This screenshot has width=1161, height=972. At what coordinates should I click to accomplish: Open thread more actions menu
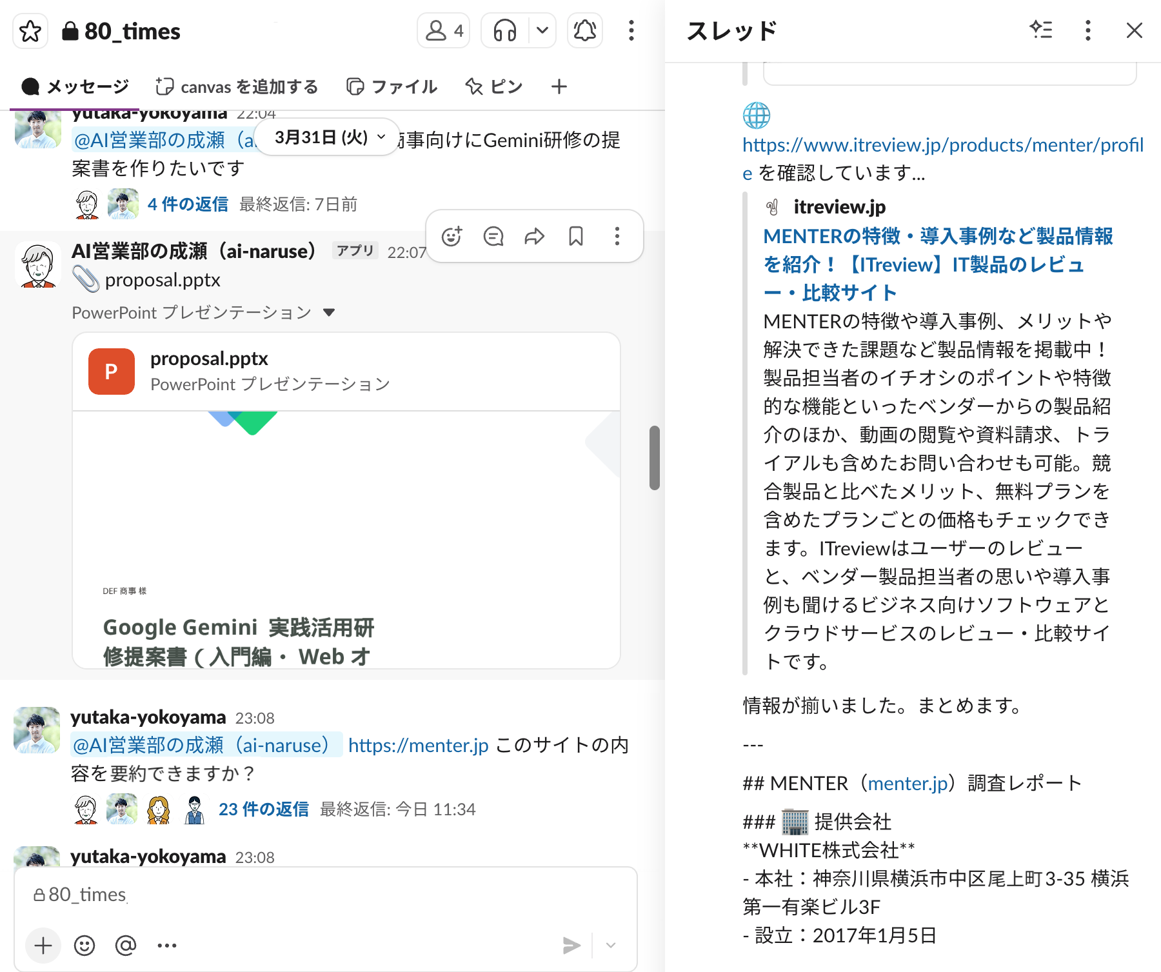pos(1088,30)
